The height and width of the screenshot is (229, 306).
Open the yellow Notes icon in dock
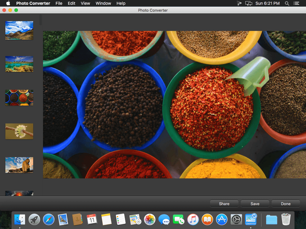click(x=106, y=219)
